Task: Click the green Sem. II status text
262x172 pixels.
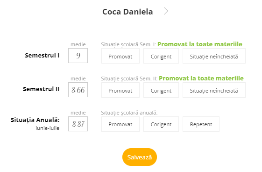Action: coord(201,78)
